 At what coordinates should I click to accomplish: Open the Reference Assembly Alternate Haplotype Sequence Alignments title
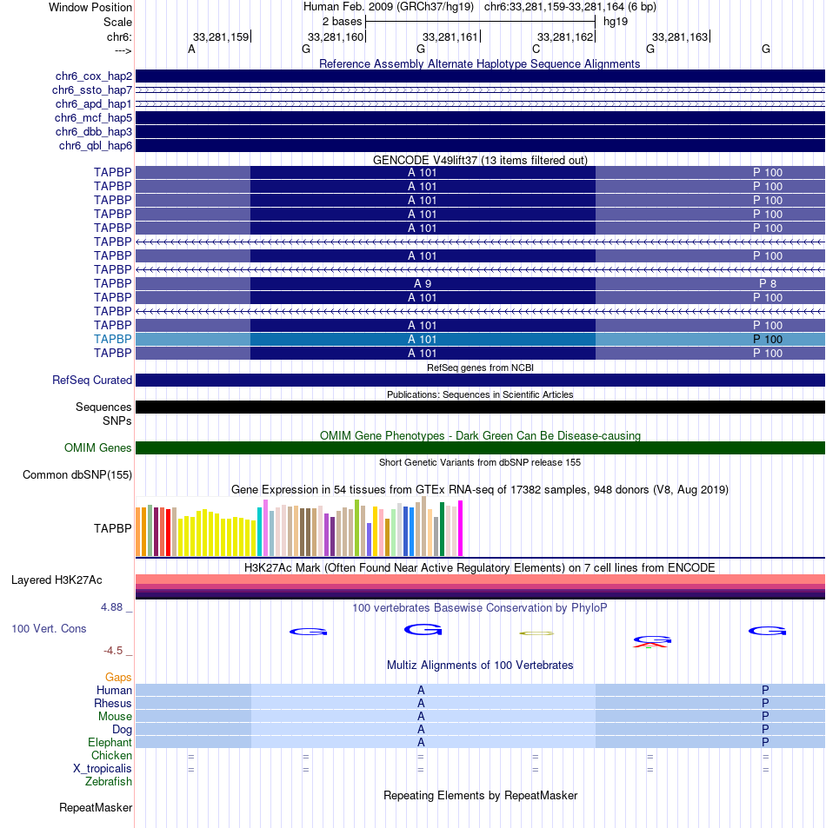click(x=479, y=64)
